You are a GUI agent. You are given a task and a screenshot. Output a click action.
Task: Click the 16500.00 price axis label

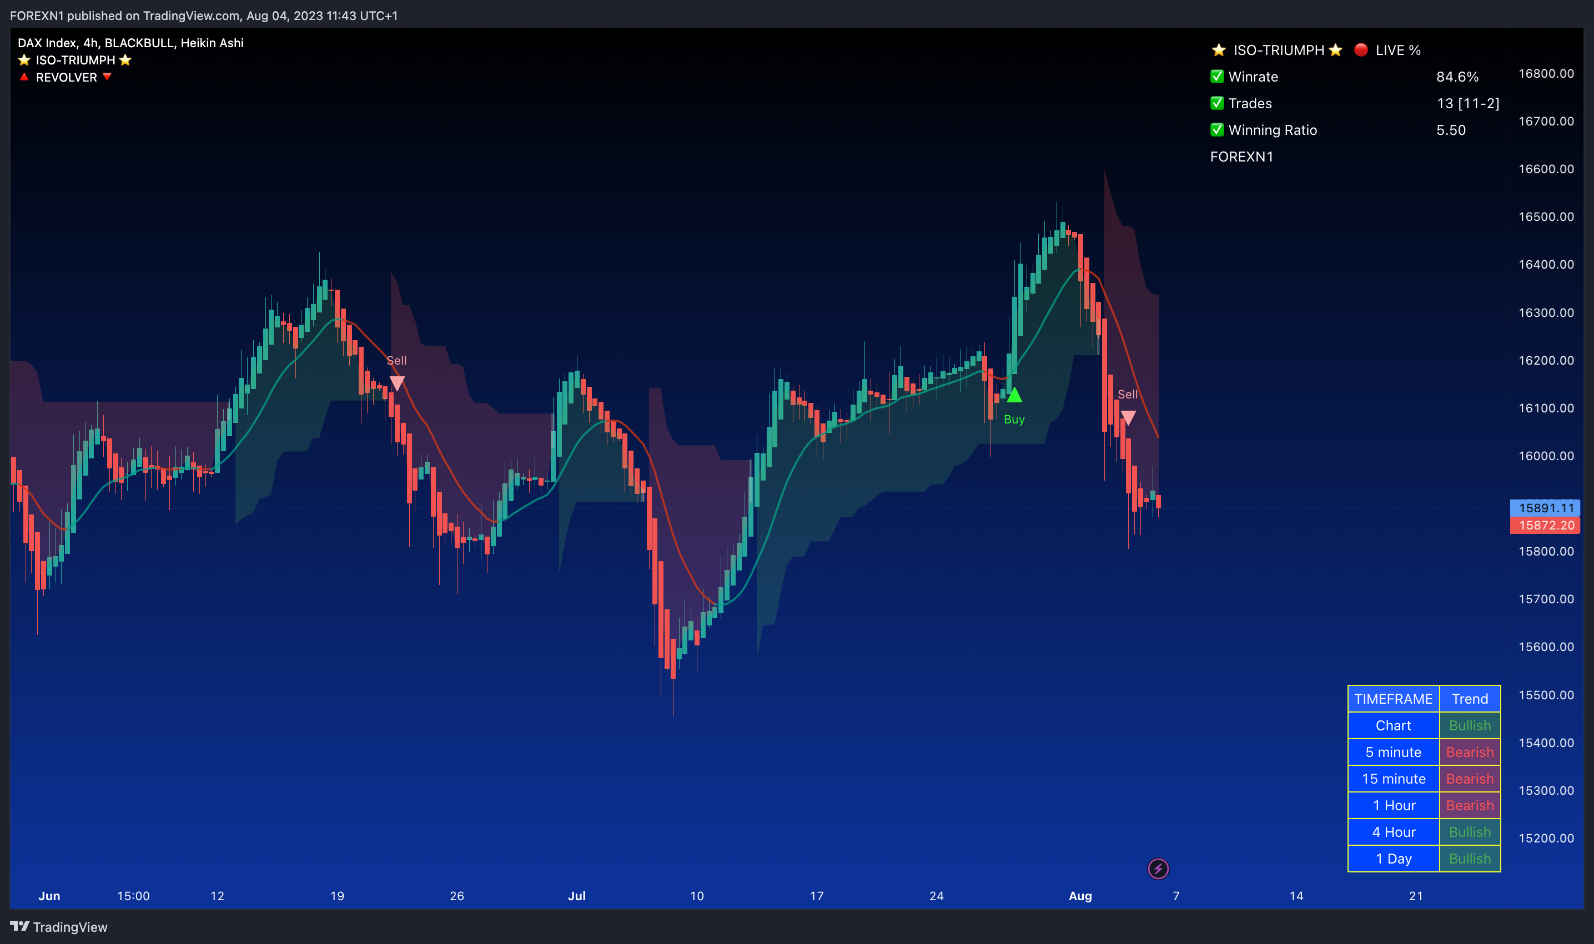(1546, 216)
